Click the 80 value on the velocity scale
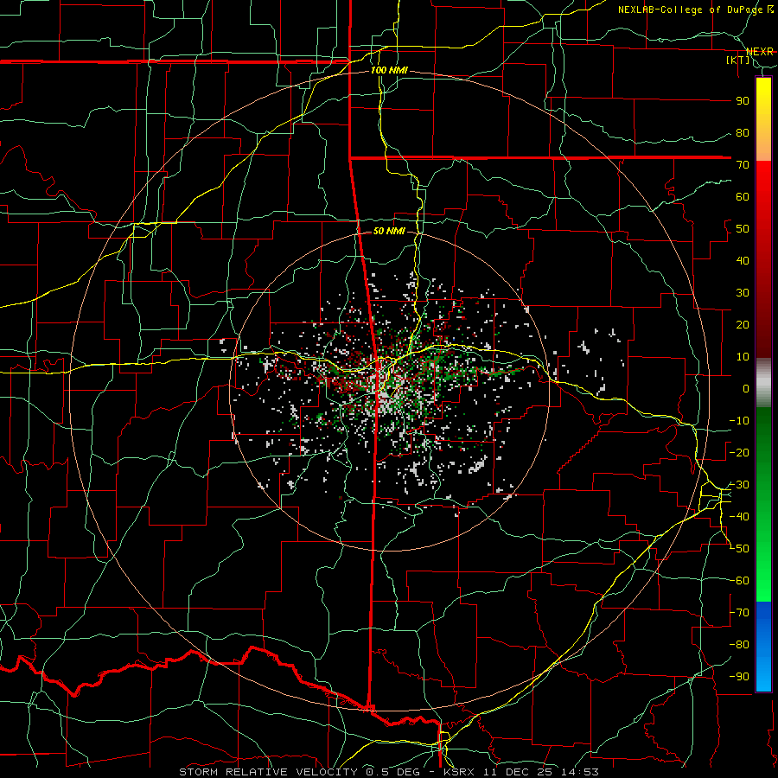The width and height of the screenshot is (778, 778). tap(743, 133)
